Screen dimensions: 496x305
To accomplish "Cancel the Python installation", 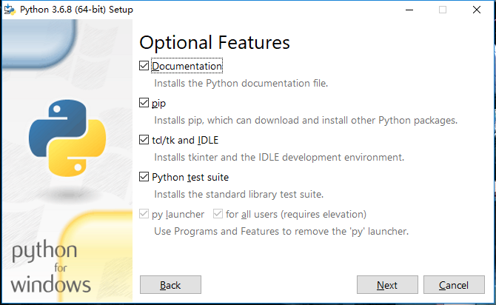I will click(x=453, y=285).
